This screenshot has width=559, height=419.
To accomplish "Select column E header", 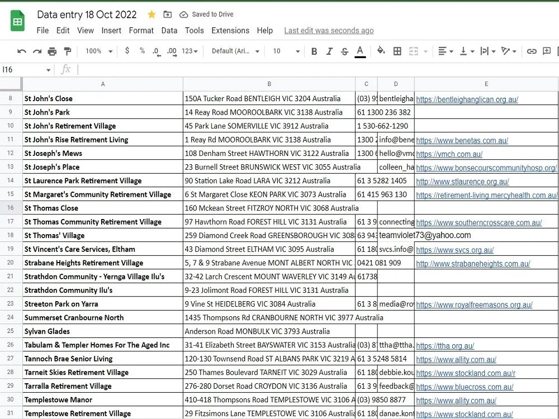I will tap(486, 84).
